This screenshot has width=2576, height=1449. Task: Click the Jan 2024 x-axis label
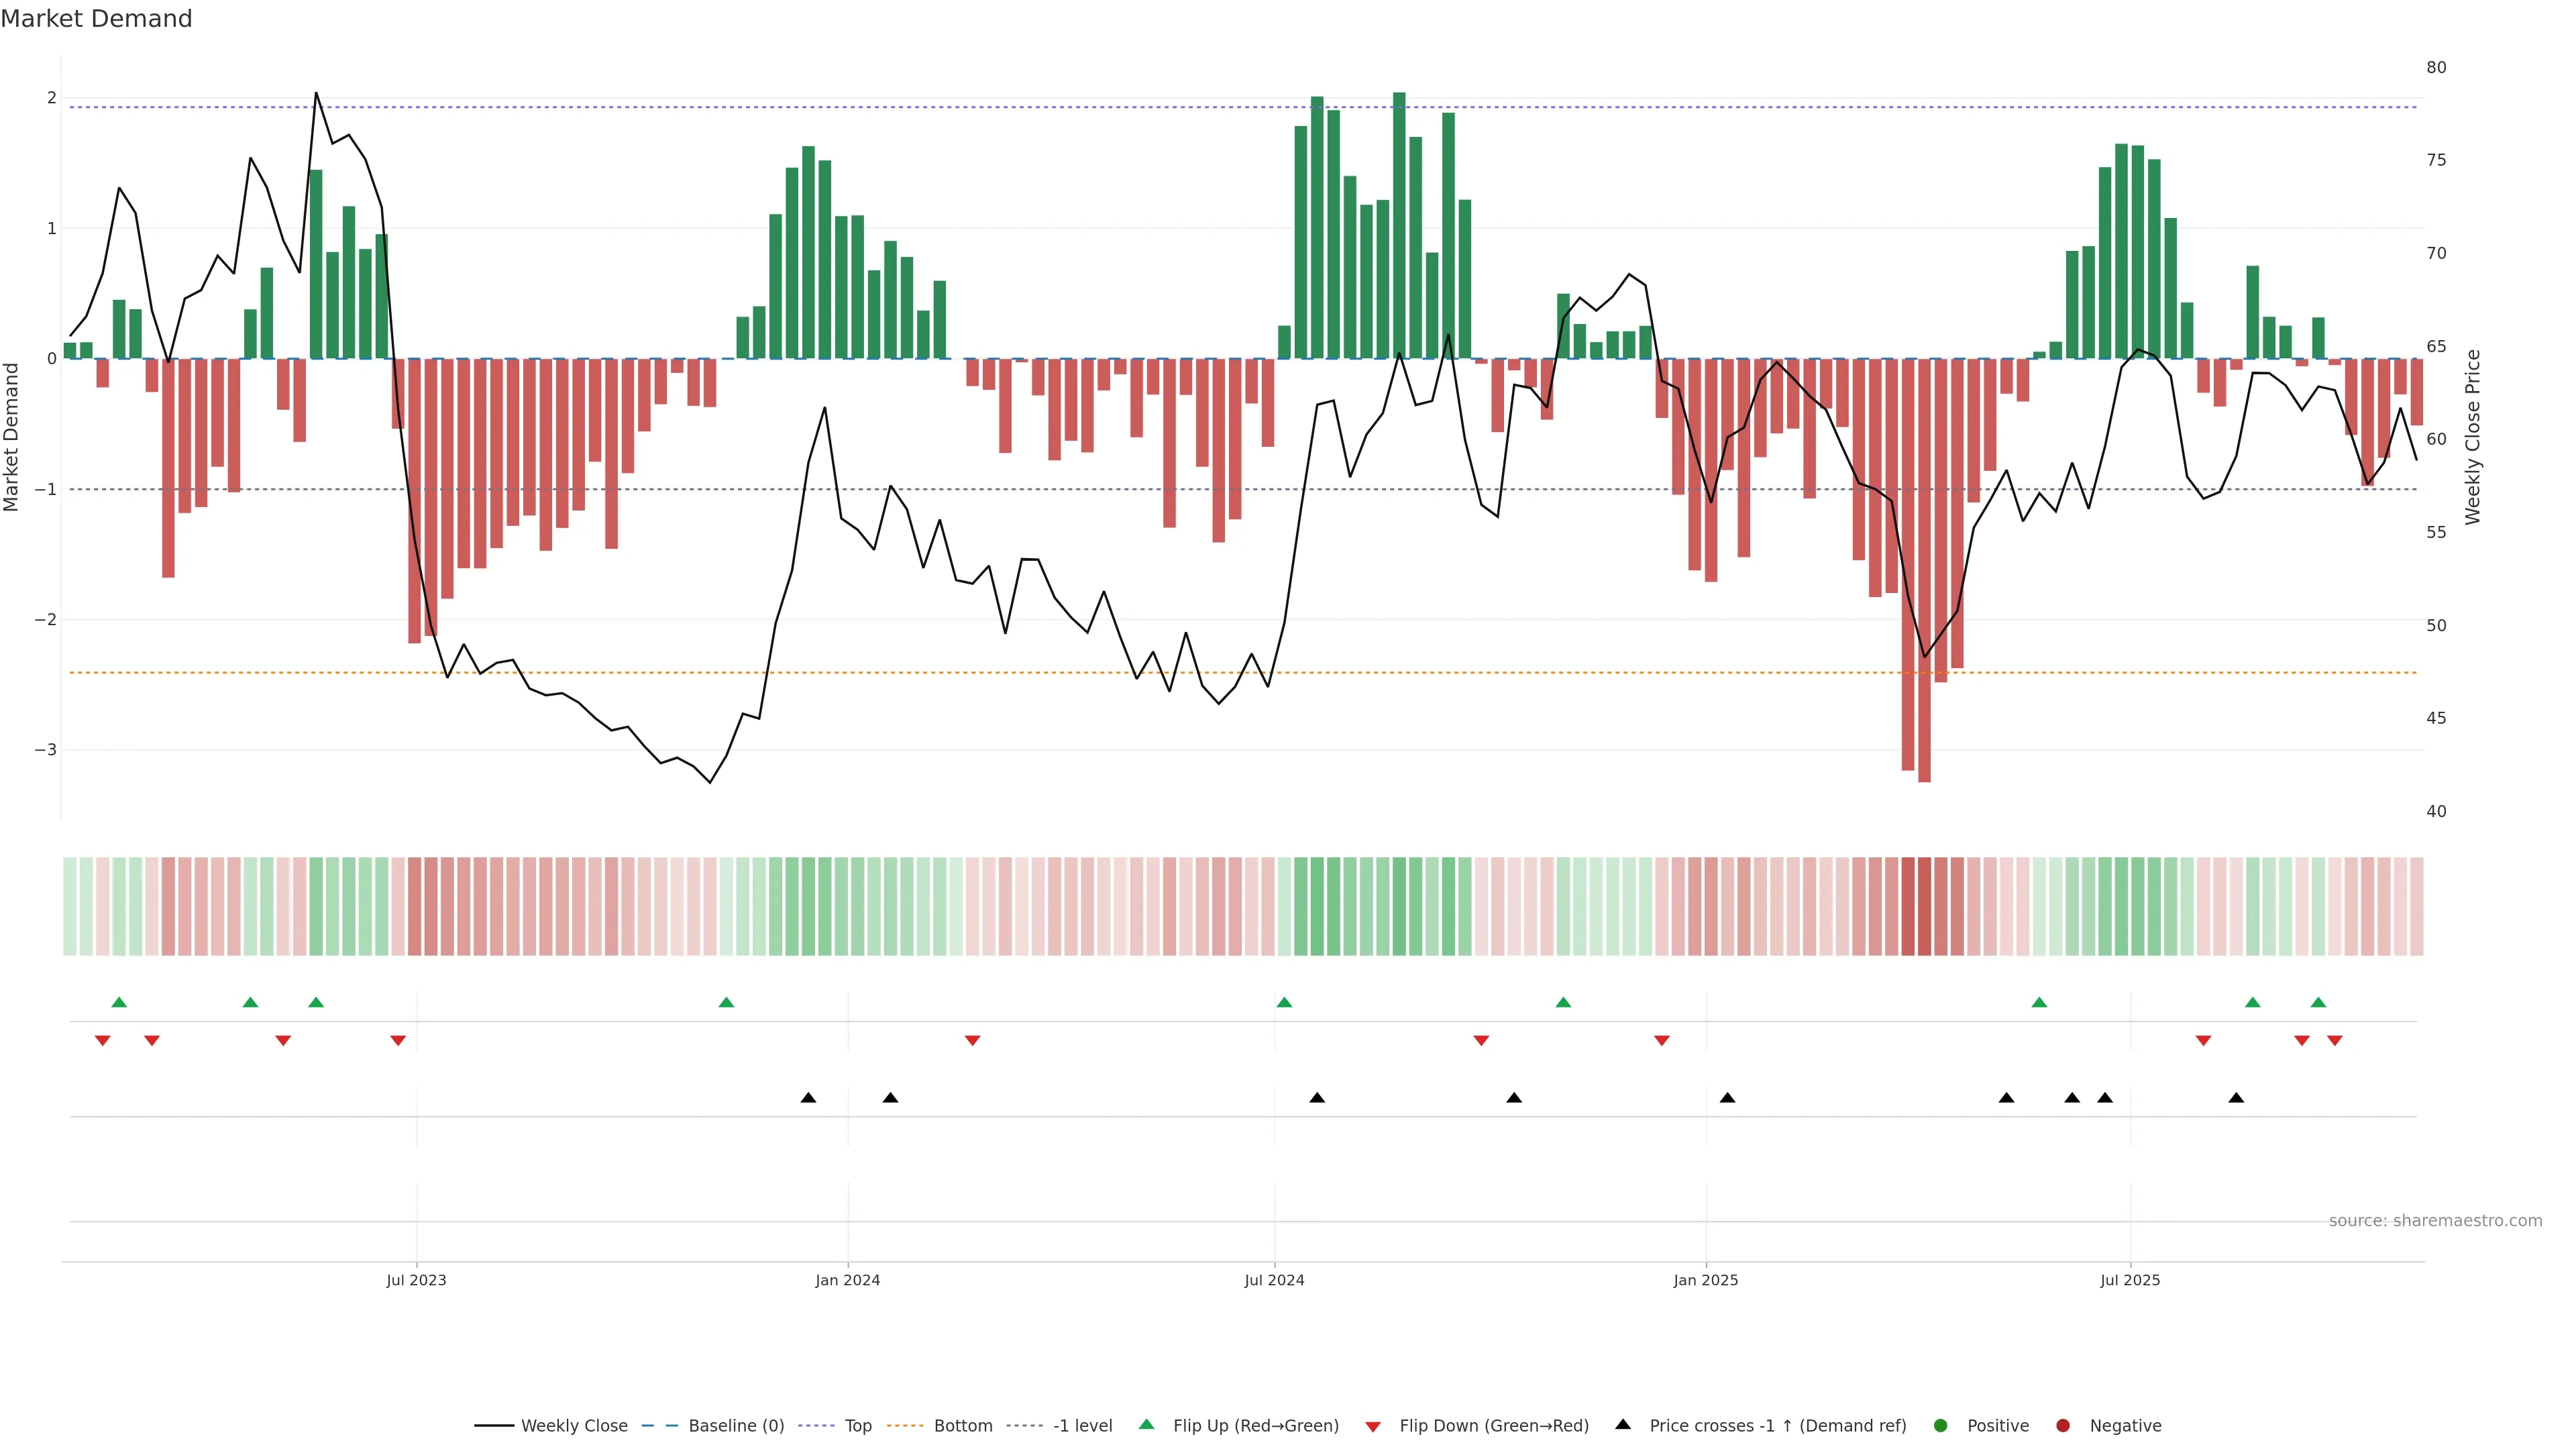pyautogui.click(x=847, y=1280)
